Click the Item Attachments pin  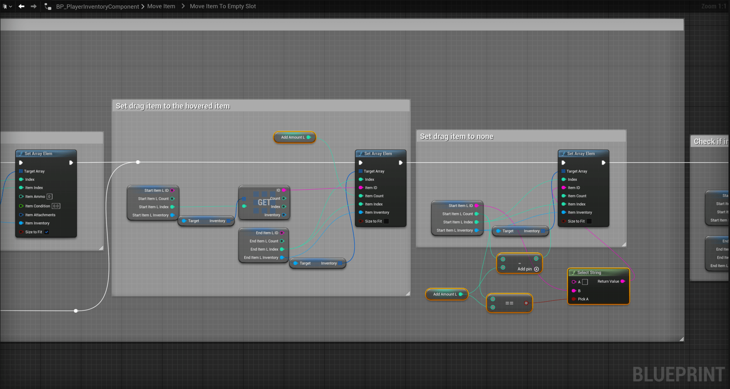pos(21,215)
